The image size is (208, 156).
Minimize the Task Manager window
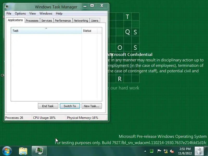[85, 6]
